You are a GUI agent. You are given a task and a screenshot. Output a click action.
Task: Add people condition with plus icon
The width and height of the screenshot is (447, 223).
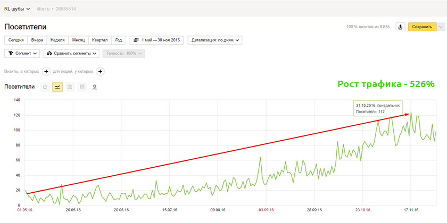pos(100,72)
